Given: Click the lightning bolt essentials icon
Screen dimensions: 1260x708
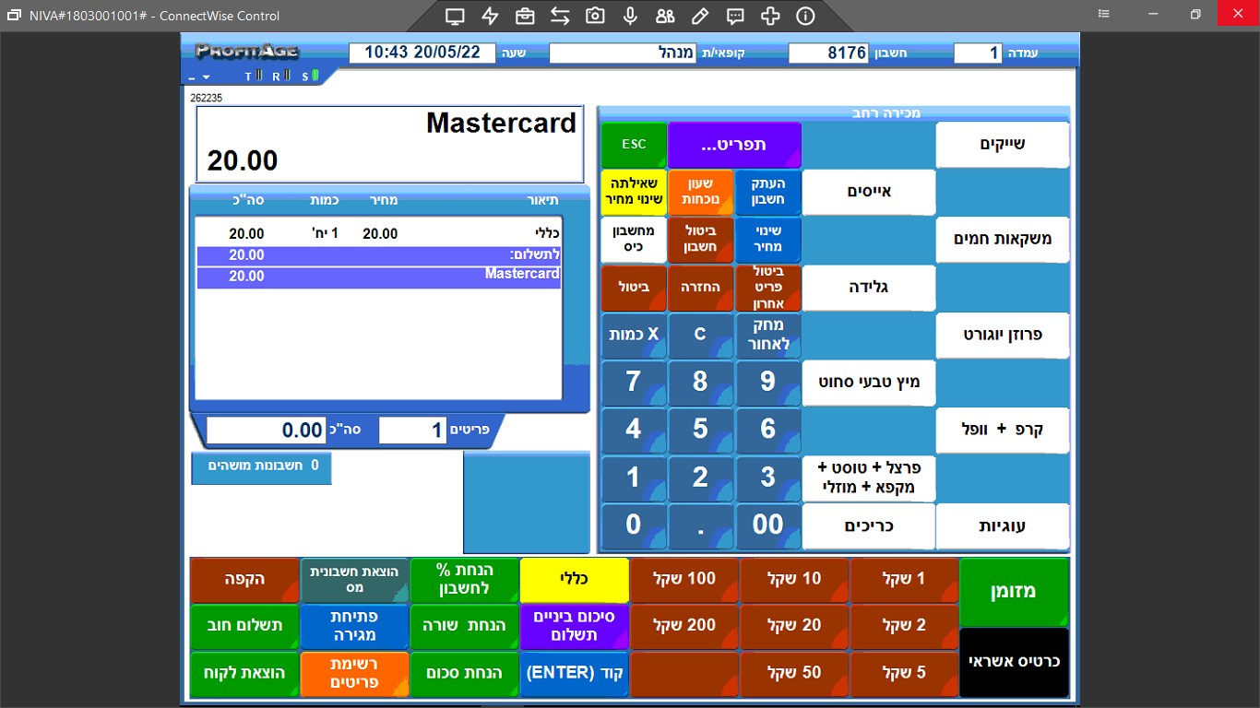Looking at the screenshot, I should point(490,16).
